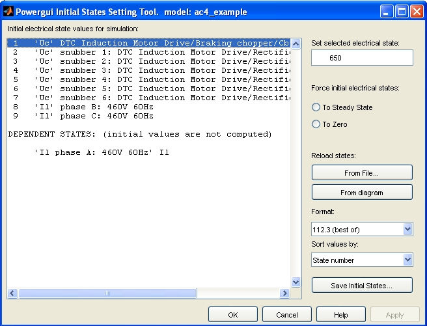Select state 3 snubber 2 row
The width and height of the screenshot is (427, 326).
tap(148, 62)
